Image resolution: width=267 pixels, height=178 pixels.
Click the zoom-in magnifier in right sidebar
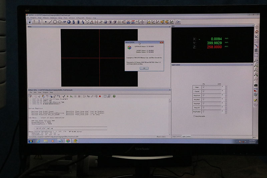[x=256, y=65]
